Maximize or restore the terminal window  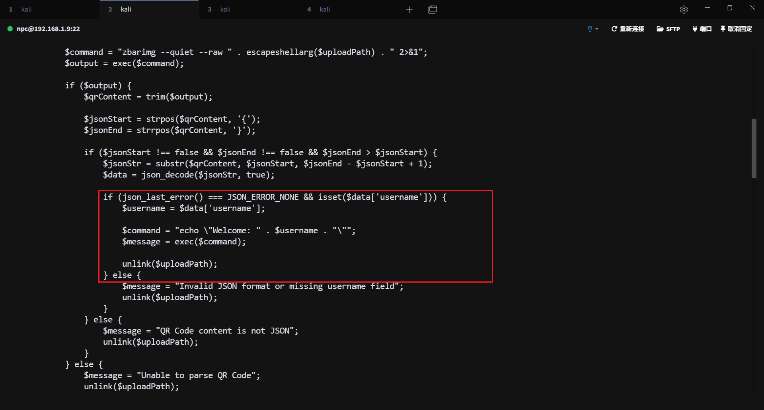point(729,8)
